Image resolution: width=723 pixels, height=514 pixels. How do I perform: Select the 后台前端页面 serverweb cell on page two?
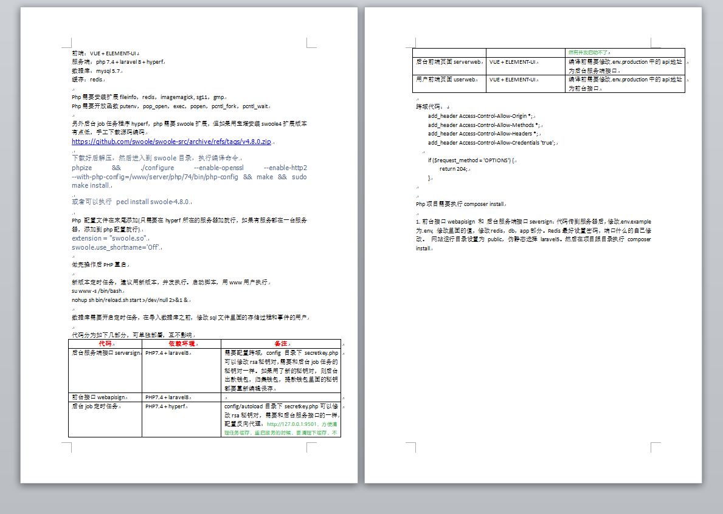[x=449, y=66]
